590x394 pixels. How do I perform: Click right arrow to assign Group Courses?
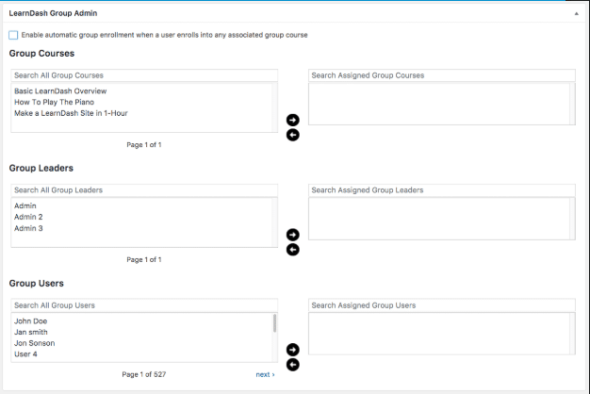293,120
